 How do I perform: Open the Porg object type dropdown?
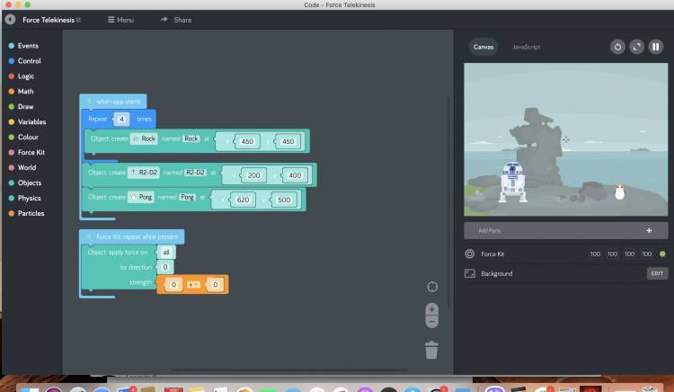141,197
